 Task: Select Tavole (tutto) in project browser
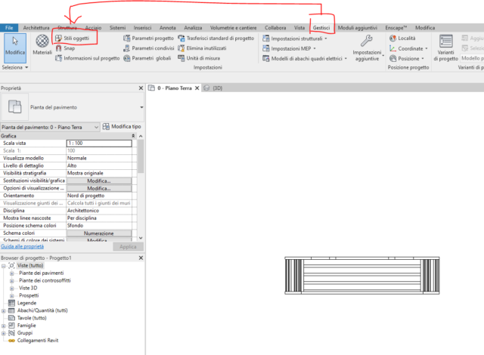[x=32, y=318]
